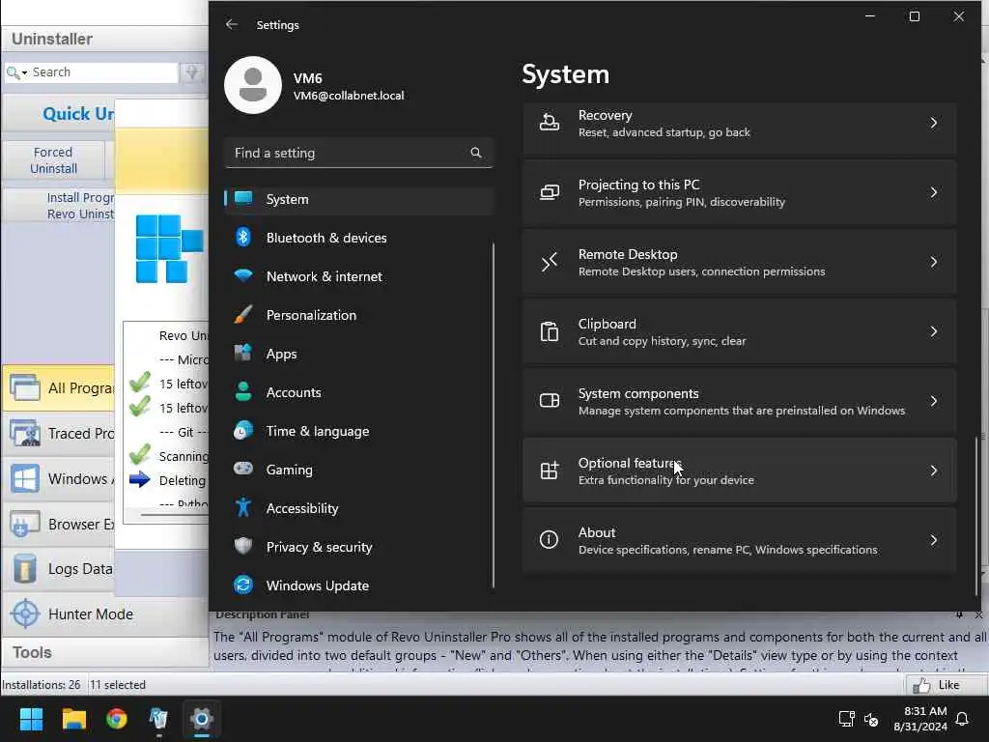Screen dimensions: 989x742
Task: Click the About info icon
Action: point(549,539)
